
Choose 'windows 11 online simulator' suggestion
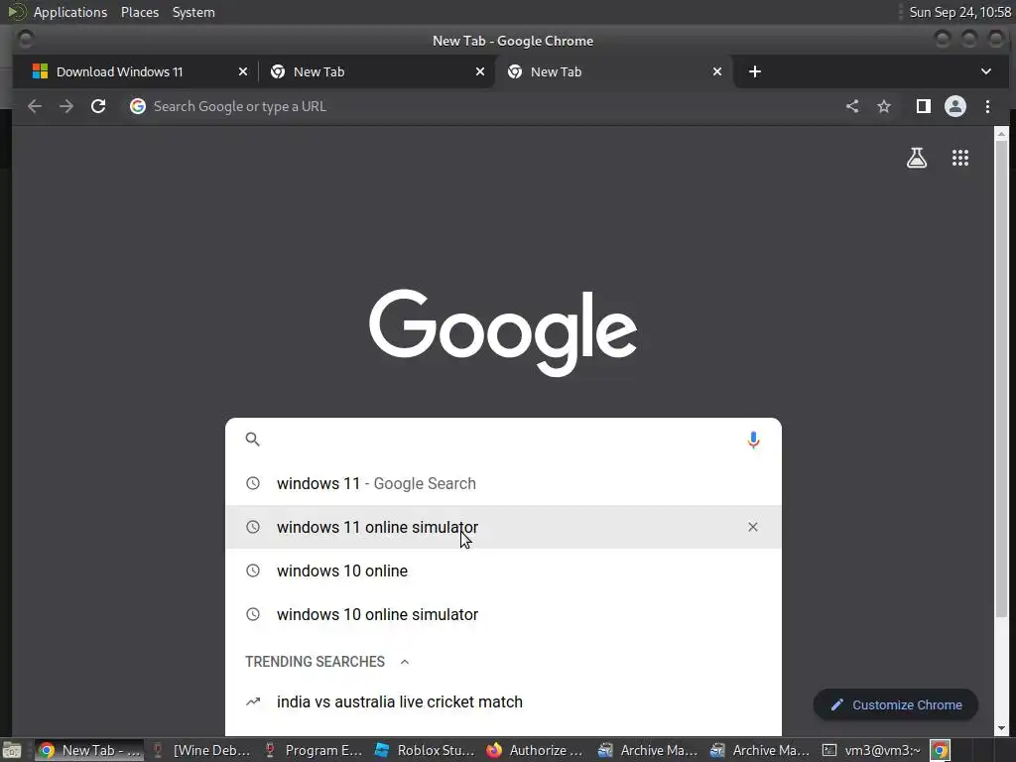coord(503,527)
